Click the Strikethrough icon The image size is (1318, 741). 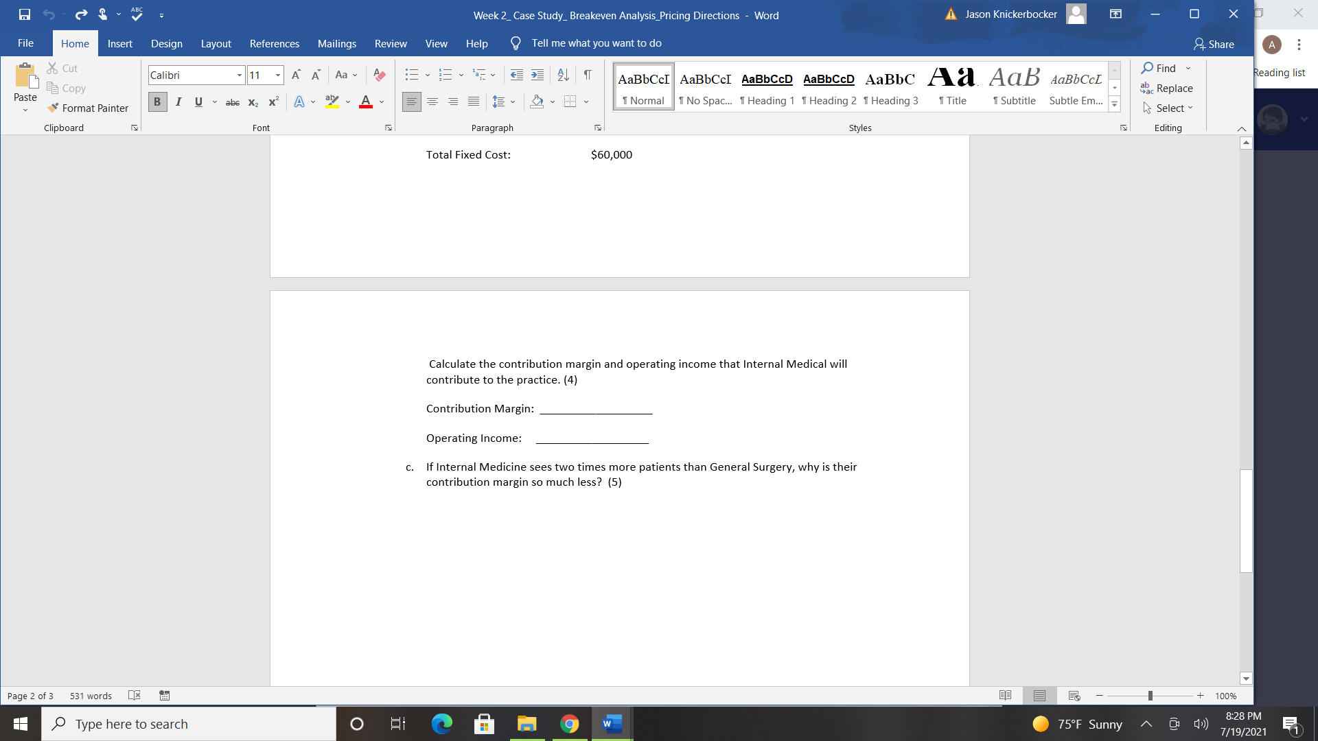[x=233, y=102]
